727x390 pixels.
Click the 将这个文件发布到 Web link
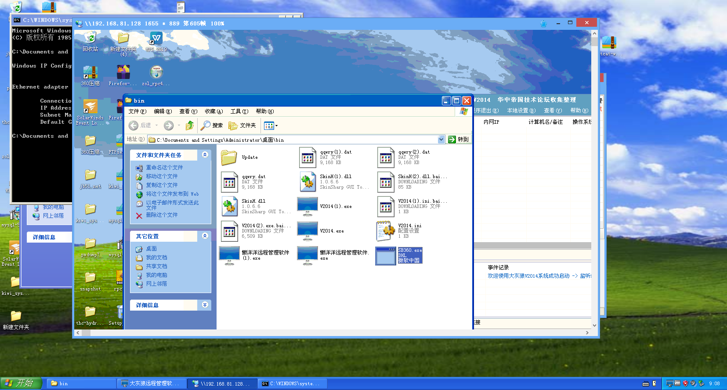pyautogui.click(x=172, y=194)
